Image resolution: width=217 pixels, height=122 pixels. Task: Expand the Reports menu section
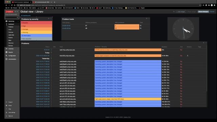click(x=18, y=52)
